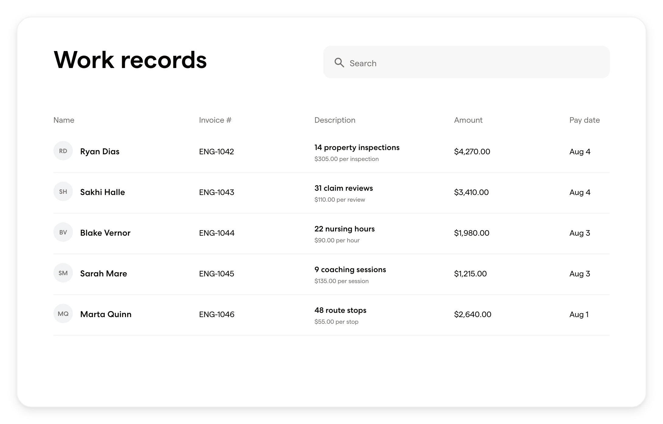The image size is (663, 424).
Task: Click Sarah Mare's Aug 3 pay date
Action: [580, 274]
